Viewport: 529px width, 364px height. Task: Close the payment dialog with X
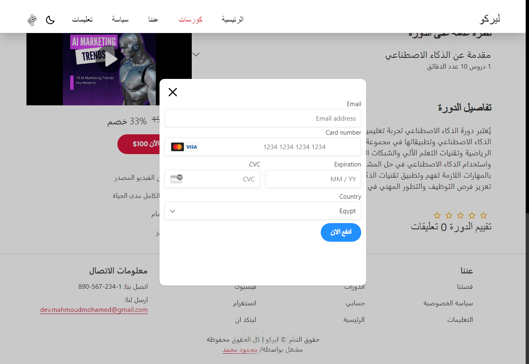click(173, 92)
